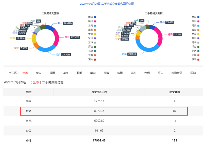Select the 全市 district filter tab
This screenshot has height=143, width=203.
[x=25, y=73]
